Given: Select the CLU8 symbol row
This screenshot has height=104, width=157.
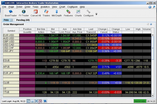Looking at the screenshot, I should [11, 83].
